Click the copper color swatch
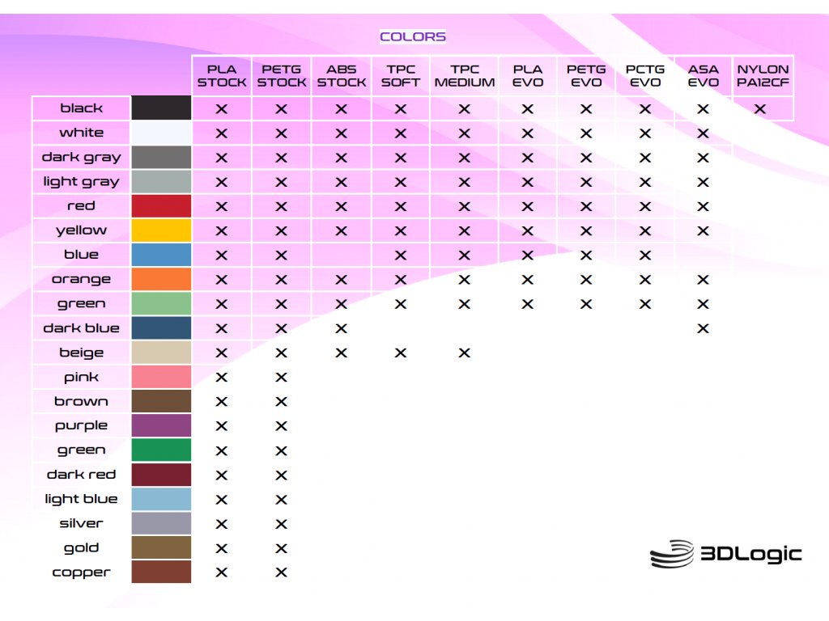829x621 pixels. click(x=161, y=572)
